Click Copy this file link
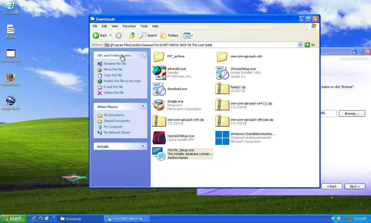371x223 pixels. point(113,75)
